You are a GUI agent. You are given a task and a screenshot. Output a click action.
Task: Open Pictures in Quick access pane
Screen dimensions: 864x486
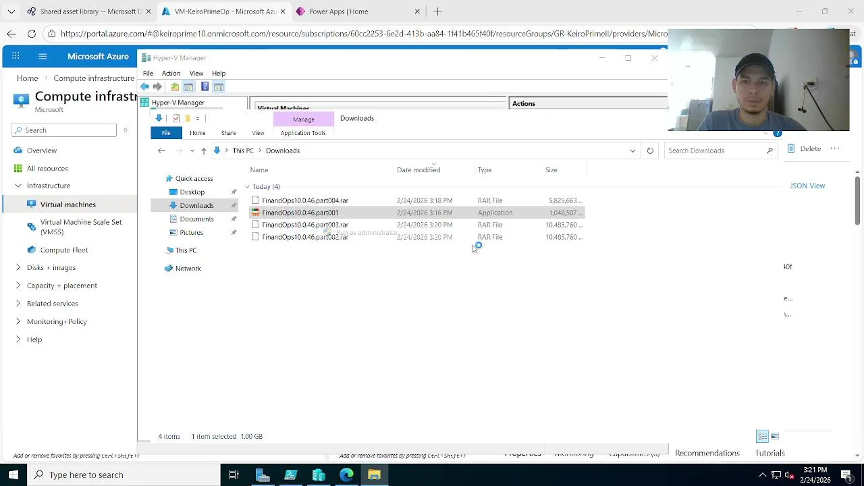[191, 232]
